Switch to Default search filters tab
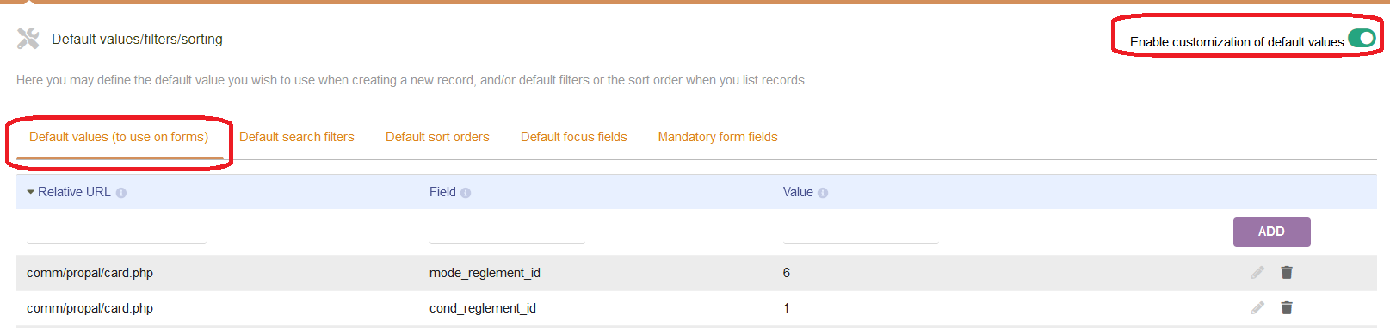 pos(297,137)
